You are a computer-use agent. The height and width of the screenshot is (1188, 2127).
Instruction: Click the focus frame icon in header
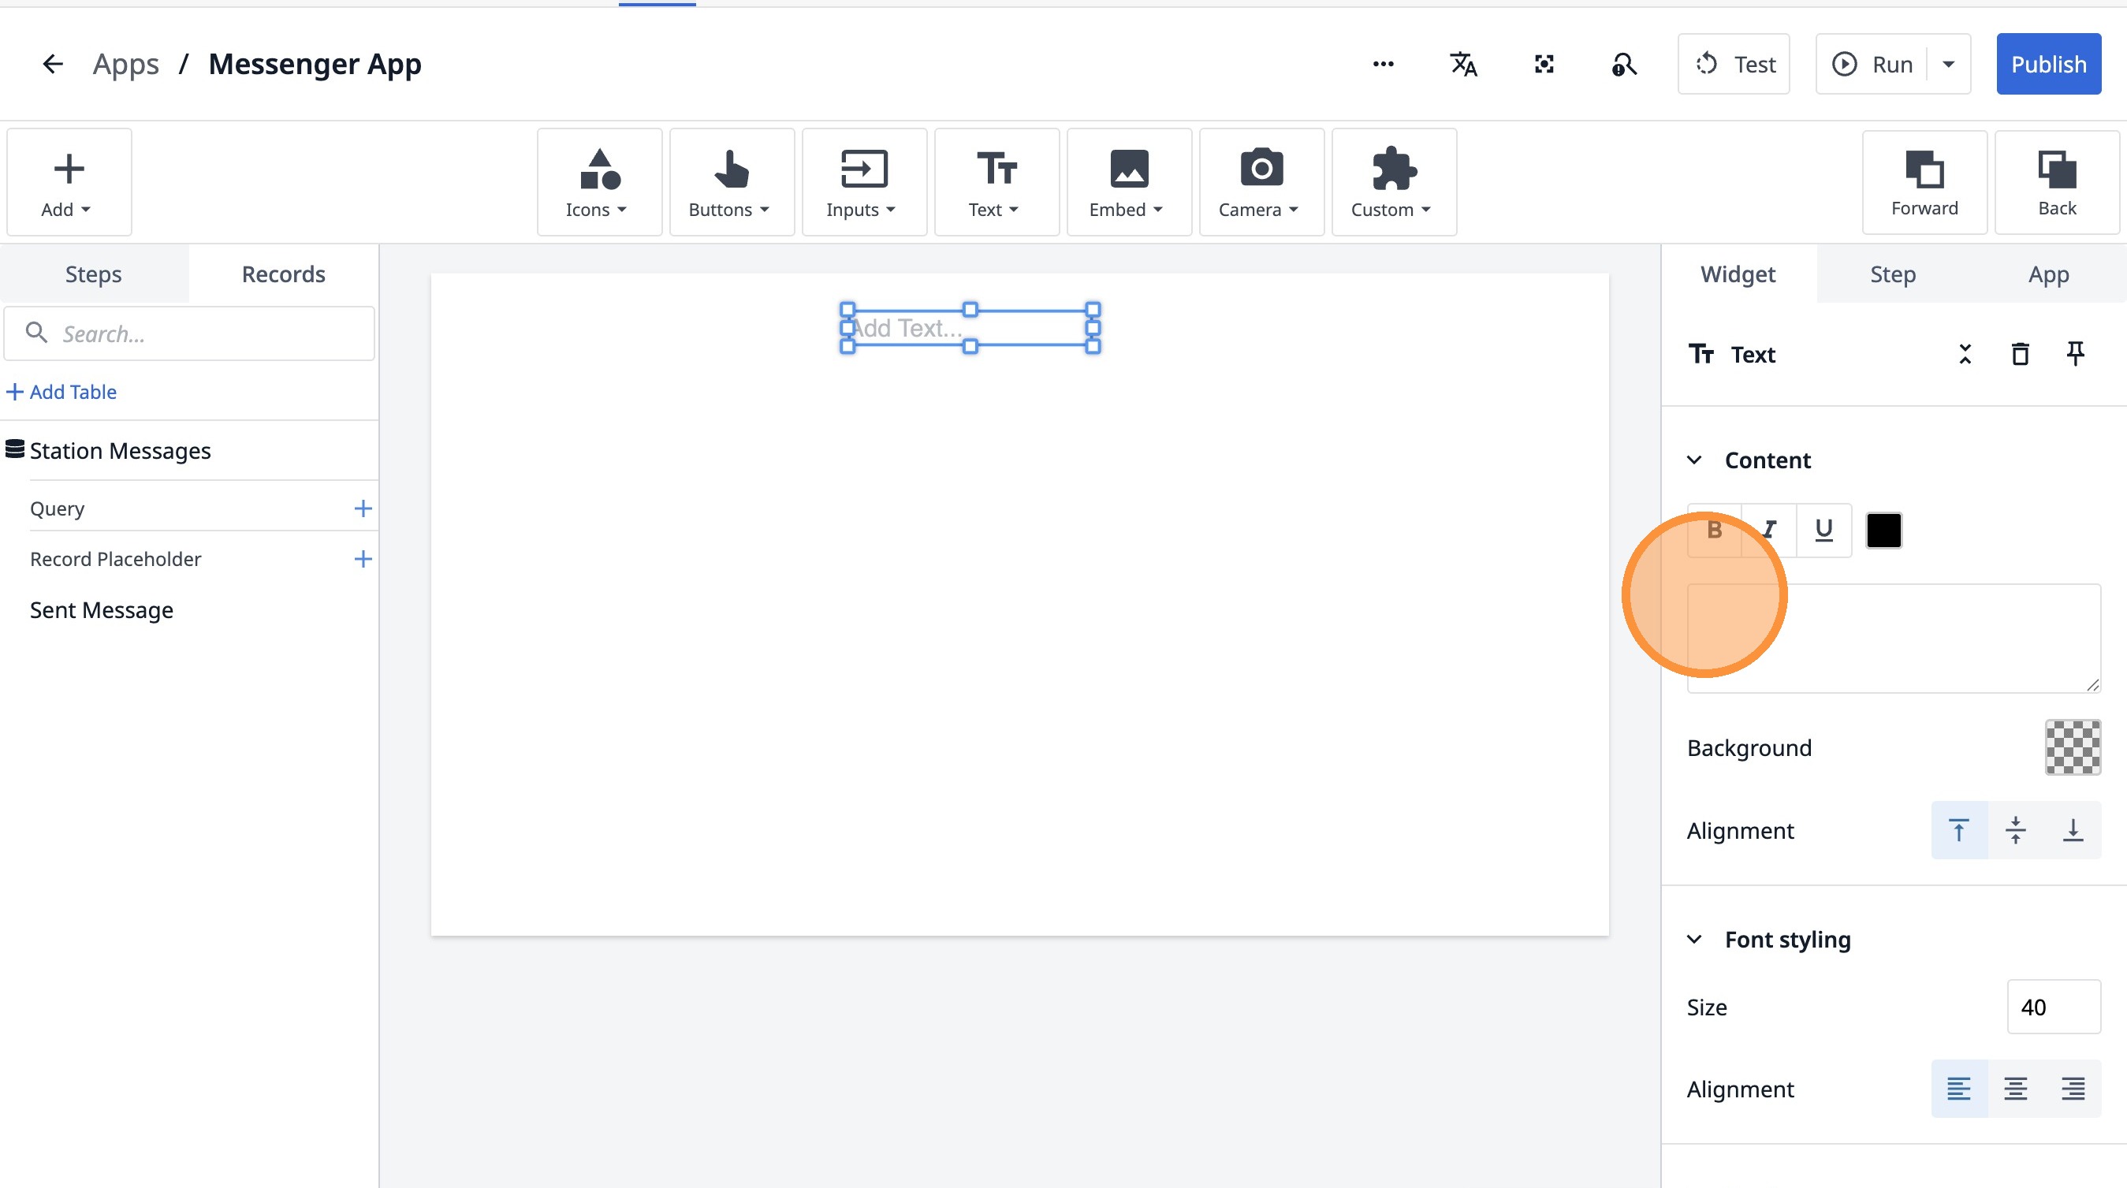point(1544,65)
